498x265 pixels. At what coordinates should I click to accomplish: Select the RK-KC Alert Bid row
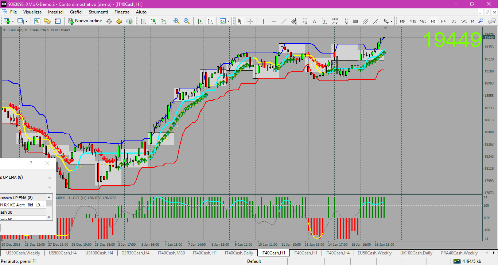pyautogui.click(x=23, y=205)
